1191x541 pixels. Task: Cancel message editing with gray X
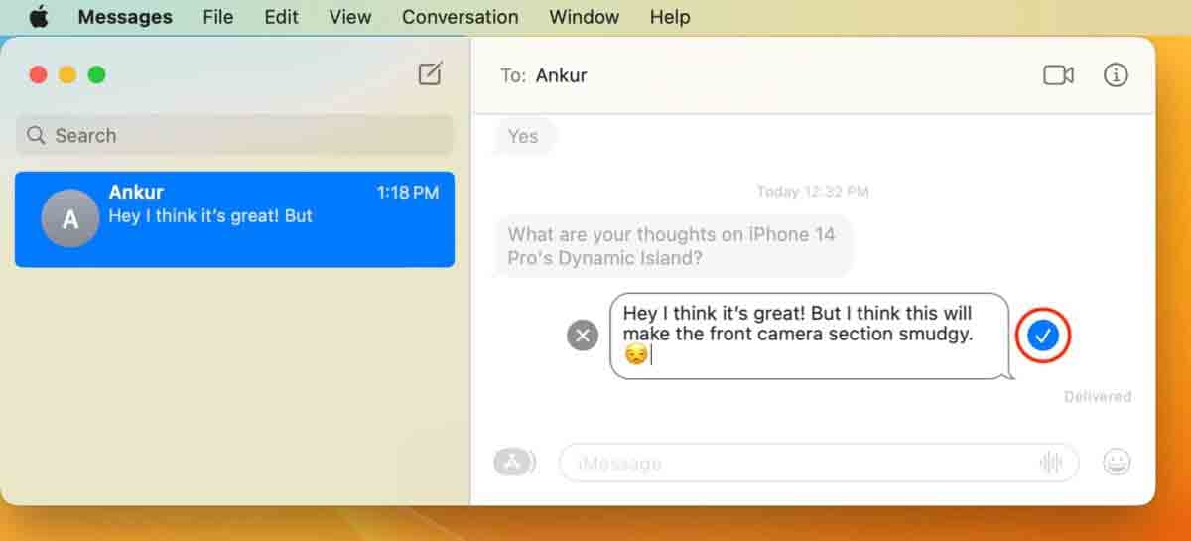(x=583, y=336)
